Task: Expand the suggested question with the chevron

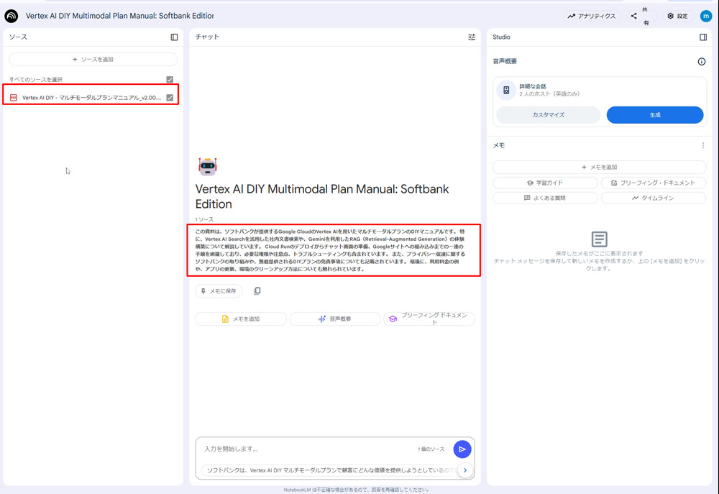Action: click(x=465, y=470)
